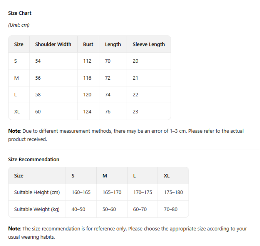Select height range 165–170

coord(112,192)
